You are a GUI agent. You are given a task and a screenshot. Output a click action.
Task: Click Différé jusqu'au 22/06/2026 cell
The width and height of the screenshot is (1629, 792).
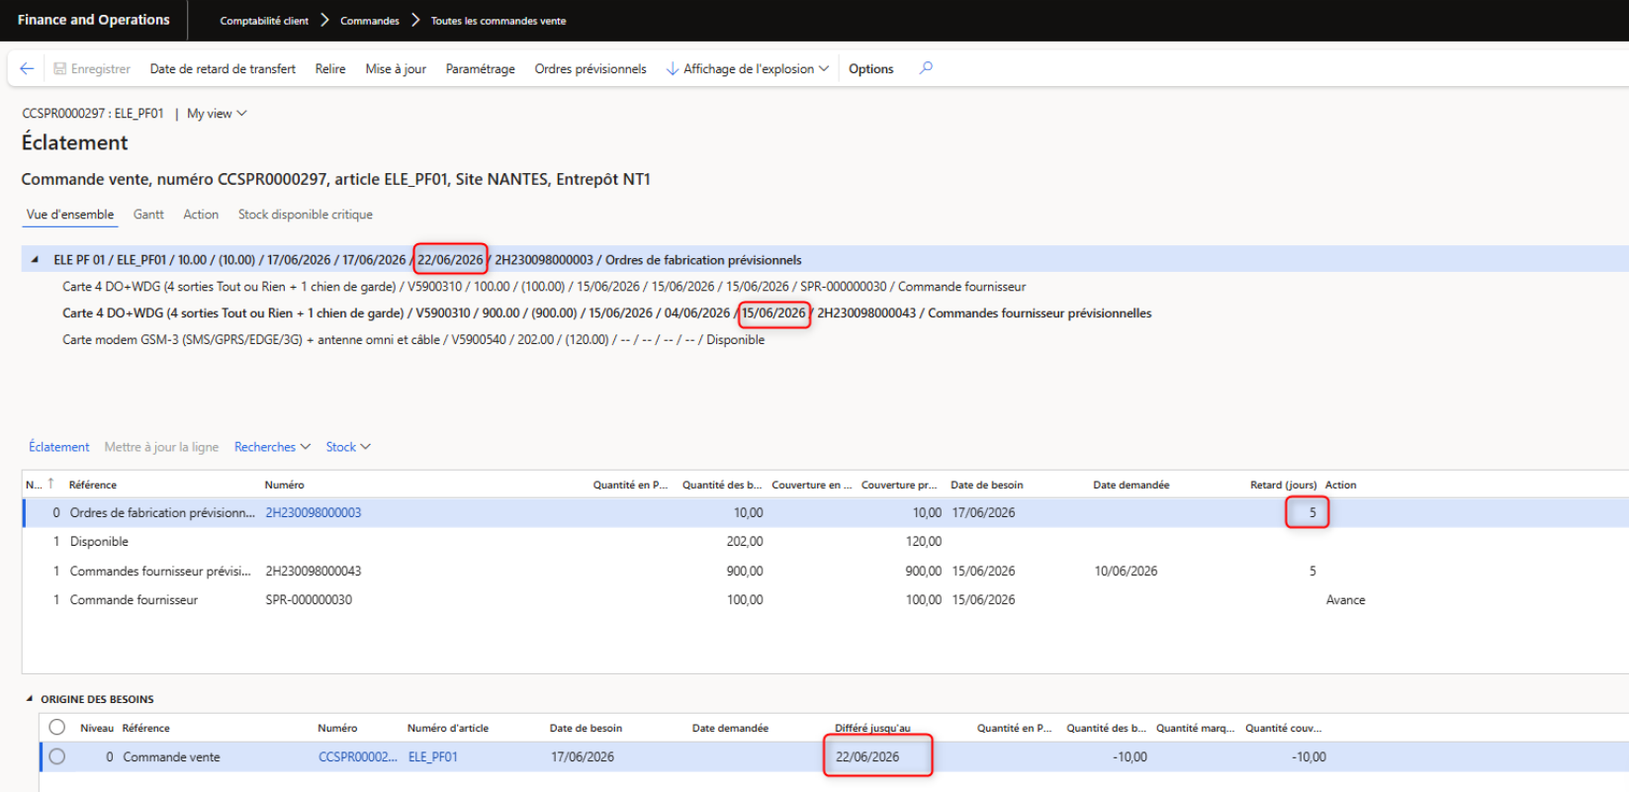pyautogui.click(x=867, y=757)
